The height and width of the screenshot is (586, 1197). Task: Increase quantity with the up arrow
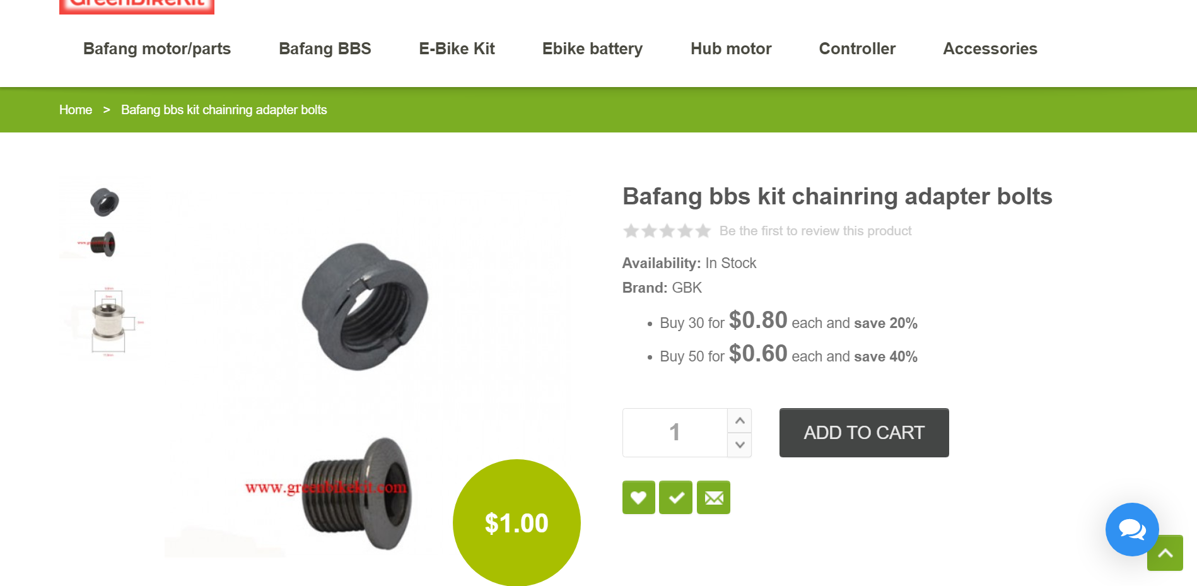point(740,421)
